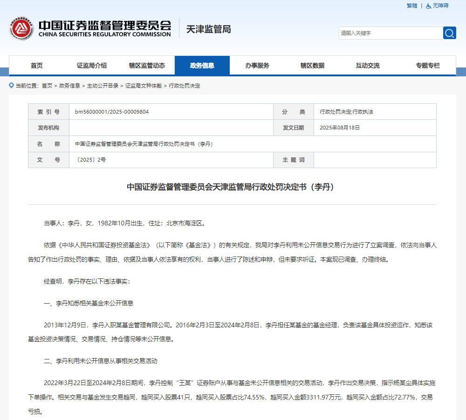
Task: Click 政务信息 in the breadcrumb trail
Action: 69,86
